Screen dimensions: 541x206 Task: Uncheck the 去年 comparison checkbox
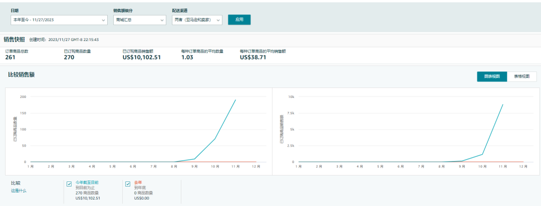[x=128, y=184]
